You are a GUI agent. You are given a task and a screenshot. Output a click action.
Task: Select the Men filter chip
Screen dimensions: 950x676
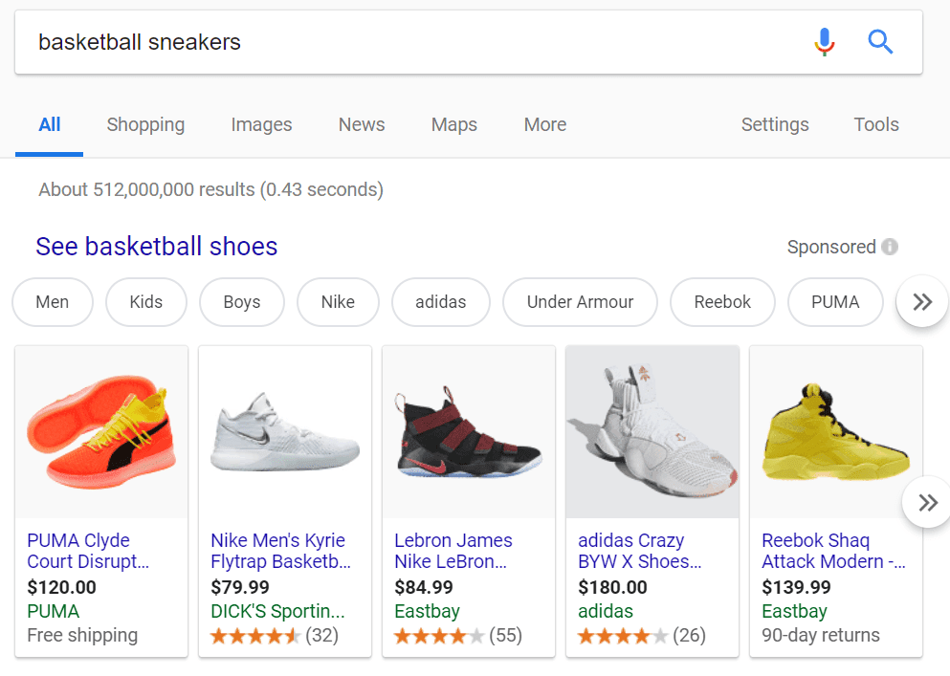[x=53, y=301]
